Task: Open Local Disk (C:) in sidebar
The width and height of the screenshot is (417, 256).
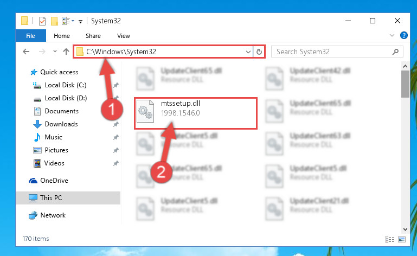Action: click(66, 85)
